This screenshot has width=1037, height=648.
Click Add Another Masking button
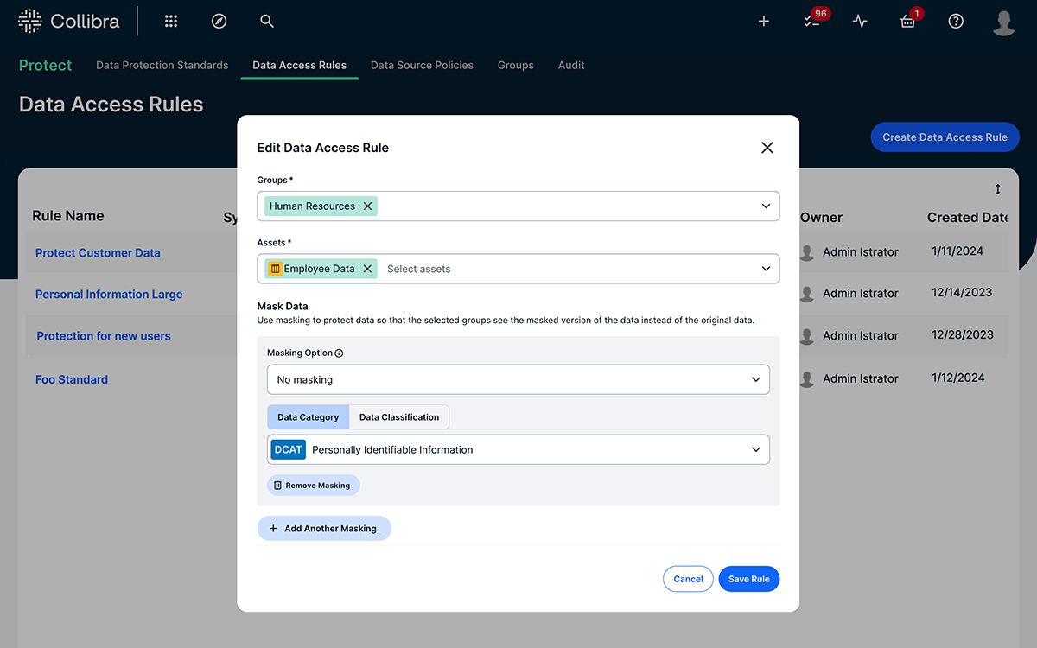(x=323, y=529)
